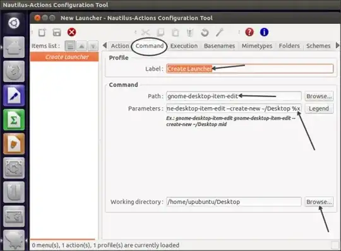Click the red quit icon in toolbar
Screen dimensions: 341x251
point(71,32)
